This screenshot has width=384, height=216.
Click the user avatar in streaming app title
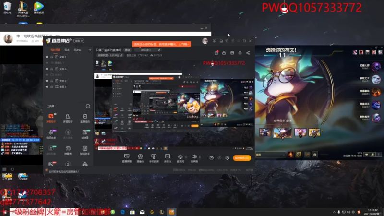(x=205, y=41)
